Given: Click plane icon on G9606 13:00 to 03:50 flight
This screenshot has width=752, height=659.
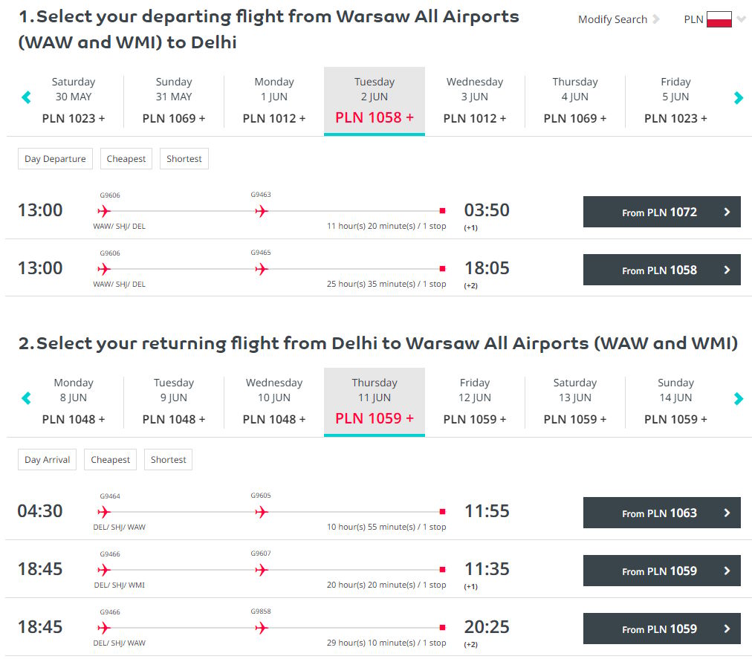Looking at the screenshot, I should 103,211.
